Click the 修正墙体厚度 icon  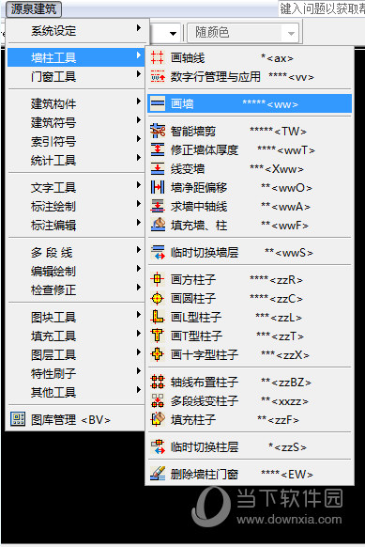(157, 149)
